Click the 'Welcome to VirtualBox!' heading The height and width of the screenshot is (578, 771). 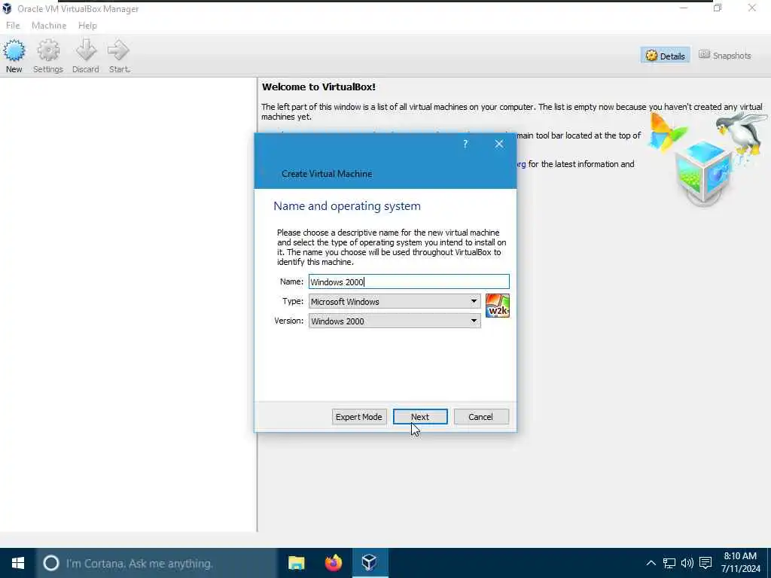(318, 87)
